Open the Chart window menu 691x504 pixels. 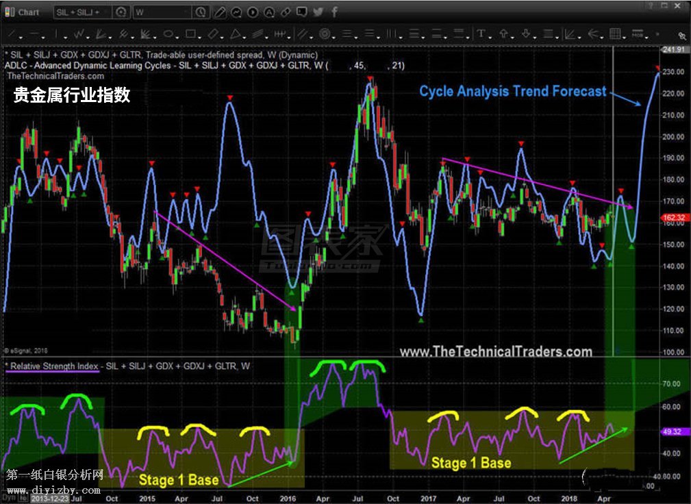point(23,12)
